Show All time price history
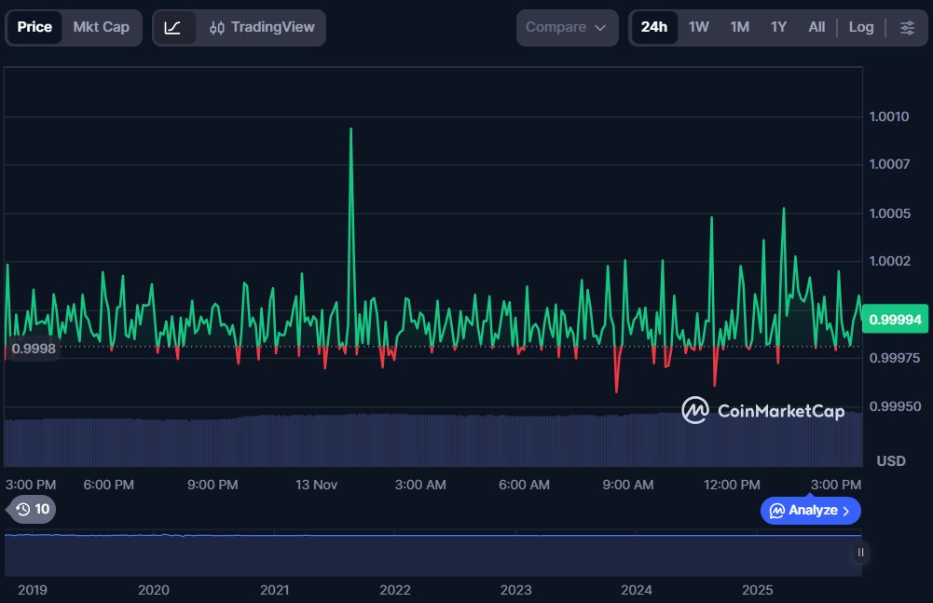This screenshot has width=933, height=603. [816, 28]
